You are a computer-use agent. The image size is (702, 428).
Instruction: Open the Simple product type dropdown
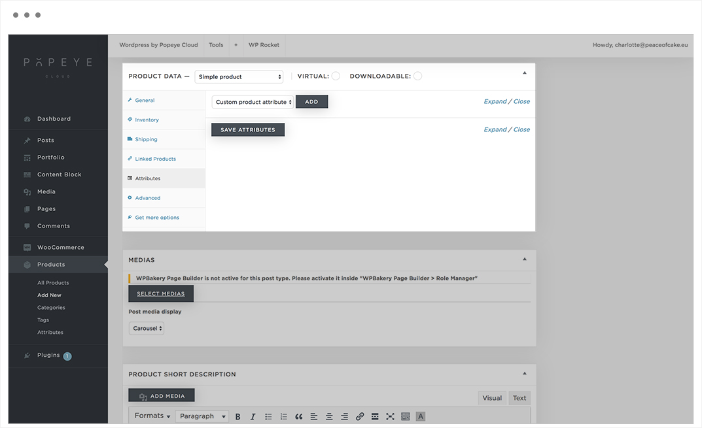coord(239,76)
